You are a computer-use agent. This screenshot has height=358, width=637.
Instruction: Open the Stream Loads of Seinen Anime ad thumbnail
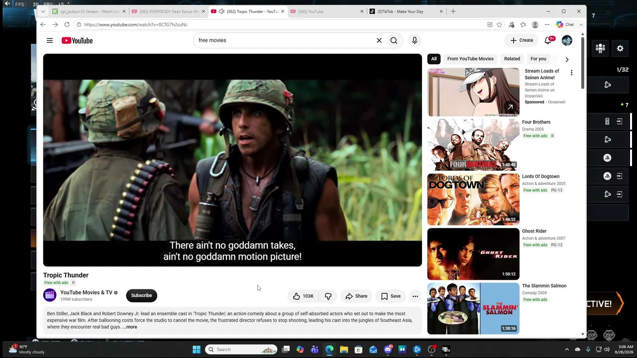click(x=473, y=92)
